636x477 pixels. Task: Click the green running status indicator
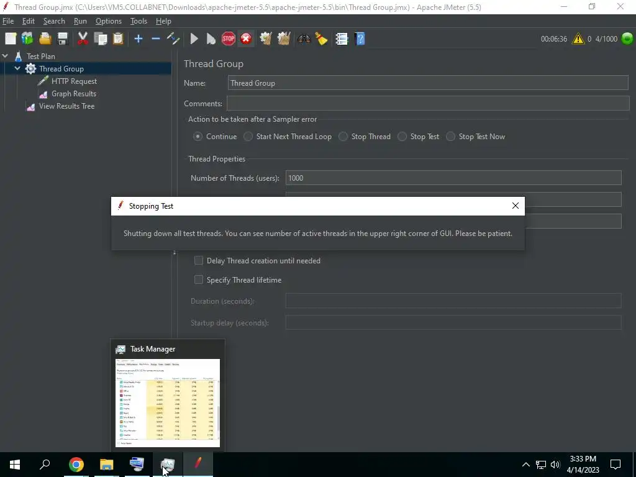(x=627, y=39)
